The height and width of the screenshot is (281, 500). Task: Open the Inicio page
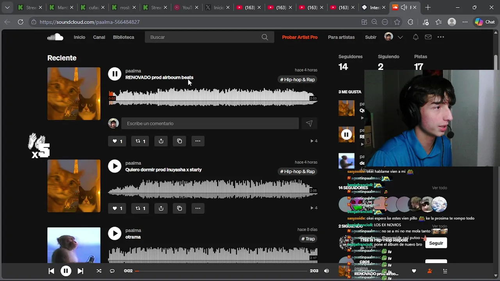click(x=79, y=37)
